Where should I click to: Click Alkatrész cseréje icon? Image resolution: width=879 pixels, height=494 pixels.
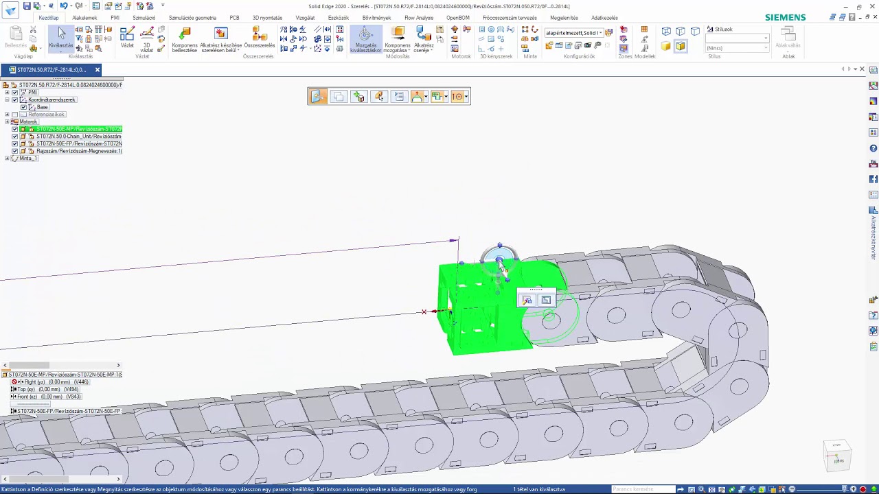424,39
